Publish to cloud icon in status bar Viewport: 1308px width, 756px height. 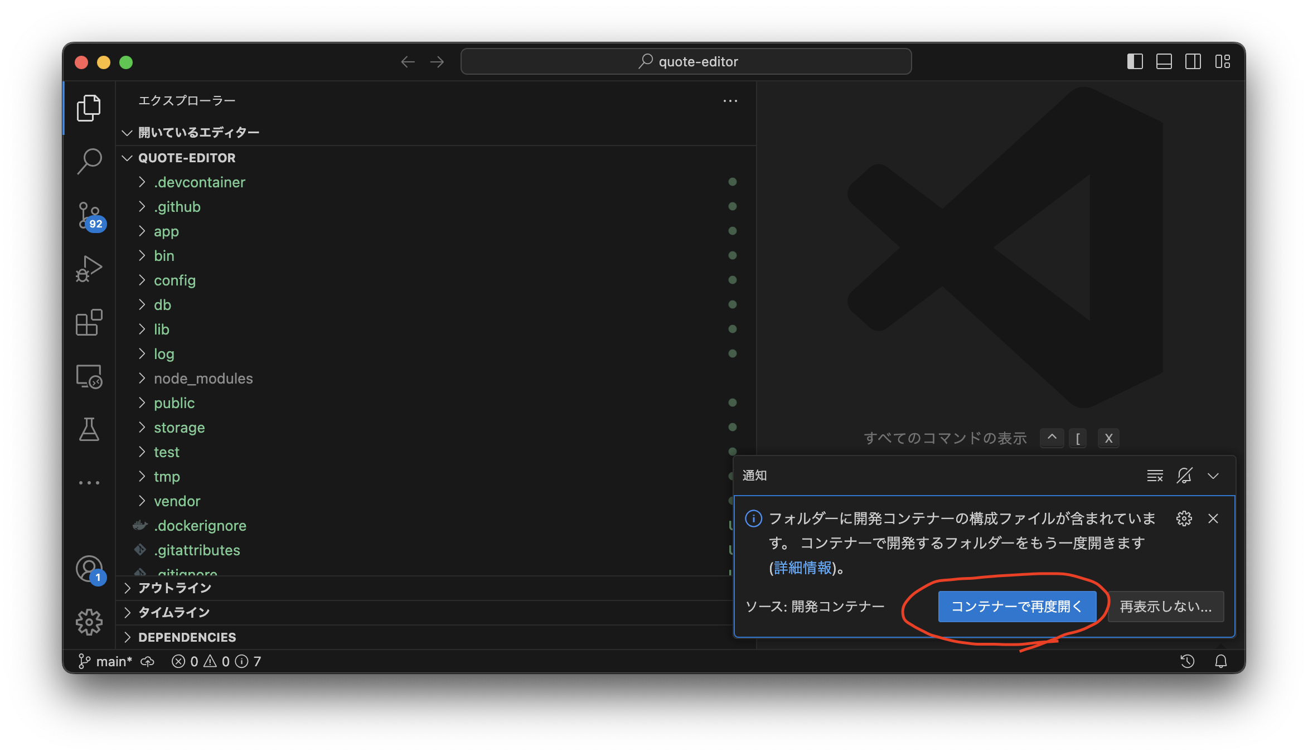coord(148,661)
